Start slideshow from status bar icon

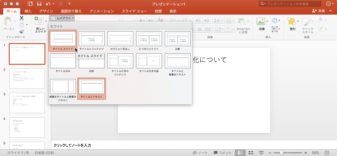[x=261, y=153]
